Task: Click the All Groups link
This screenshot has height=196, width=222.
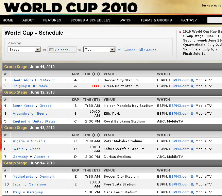Action: point(147,50)
